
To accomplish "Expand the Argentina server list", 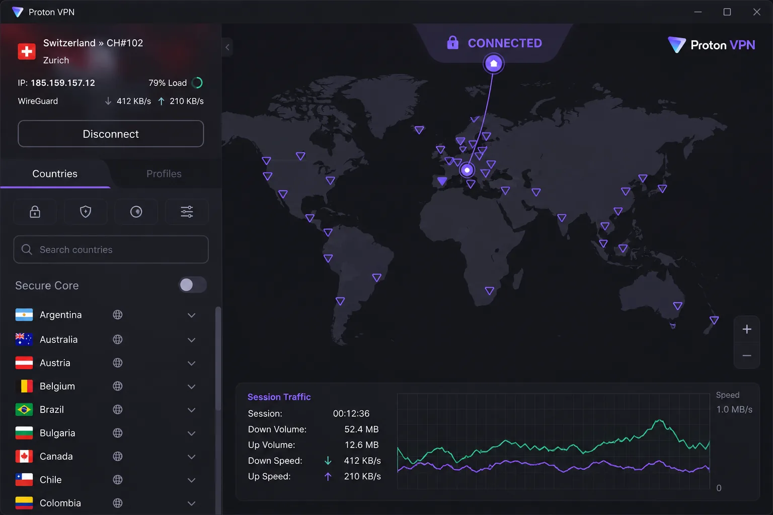I will point(191,315).
